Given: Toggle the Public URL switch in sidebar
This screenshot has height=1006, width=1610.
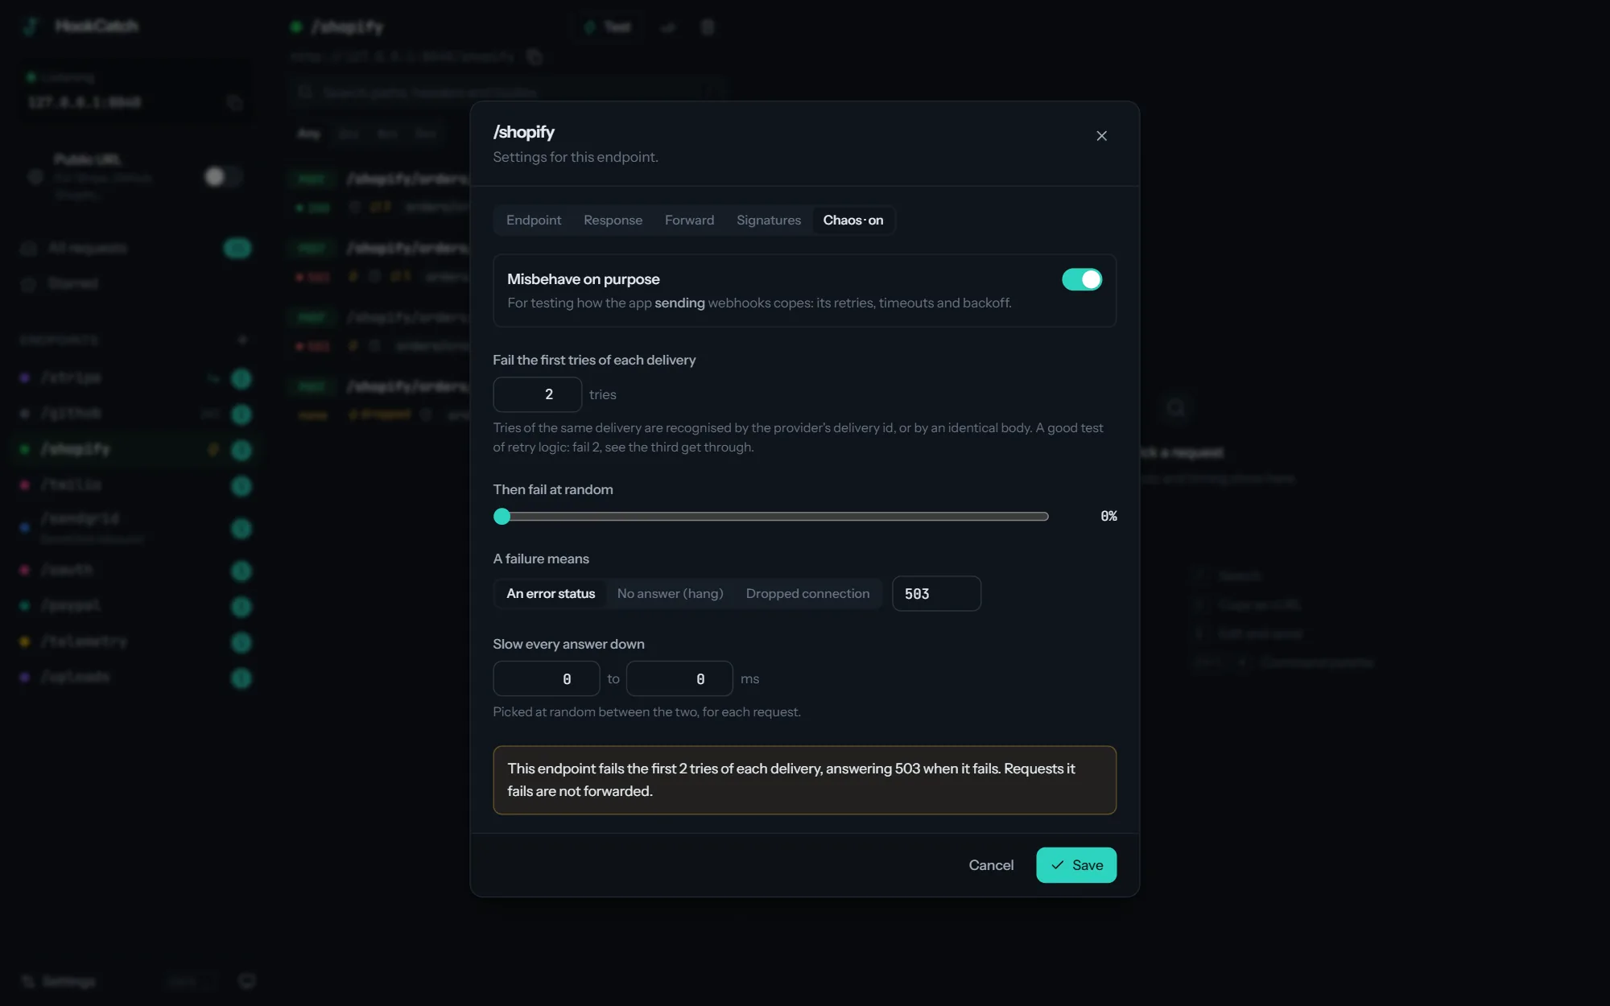Looking at the screenshot, I should click(222, 176).
